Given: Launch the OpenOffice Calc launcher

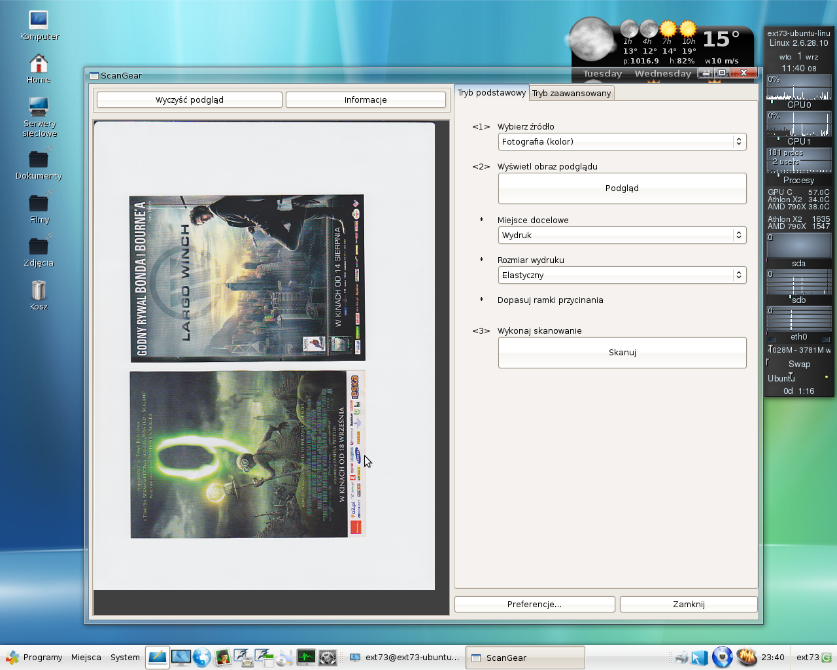Looking at the screenshot, I should (264, 658).
